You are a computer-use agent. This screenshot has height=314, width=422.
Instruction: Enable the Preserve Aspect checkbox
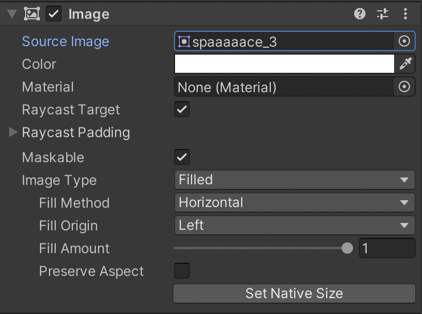click(x=182, y=271)
